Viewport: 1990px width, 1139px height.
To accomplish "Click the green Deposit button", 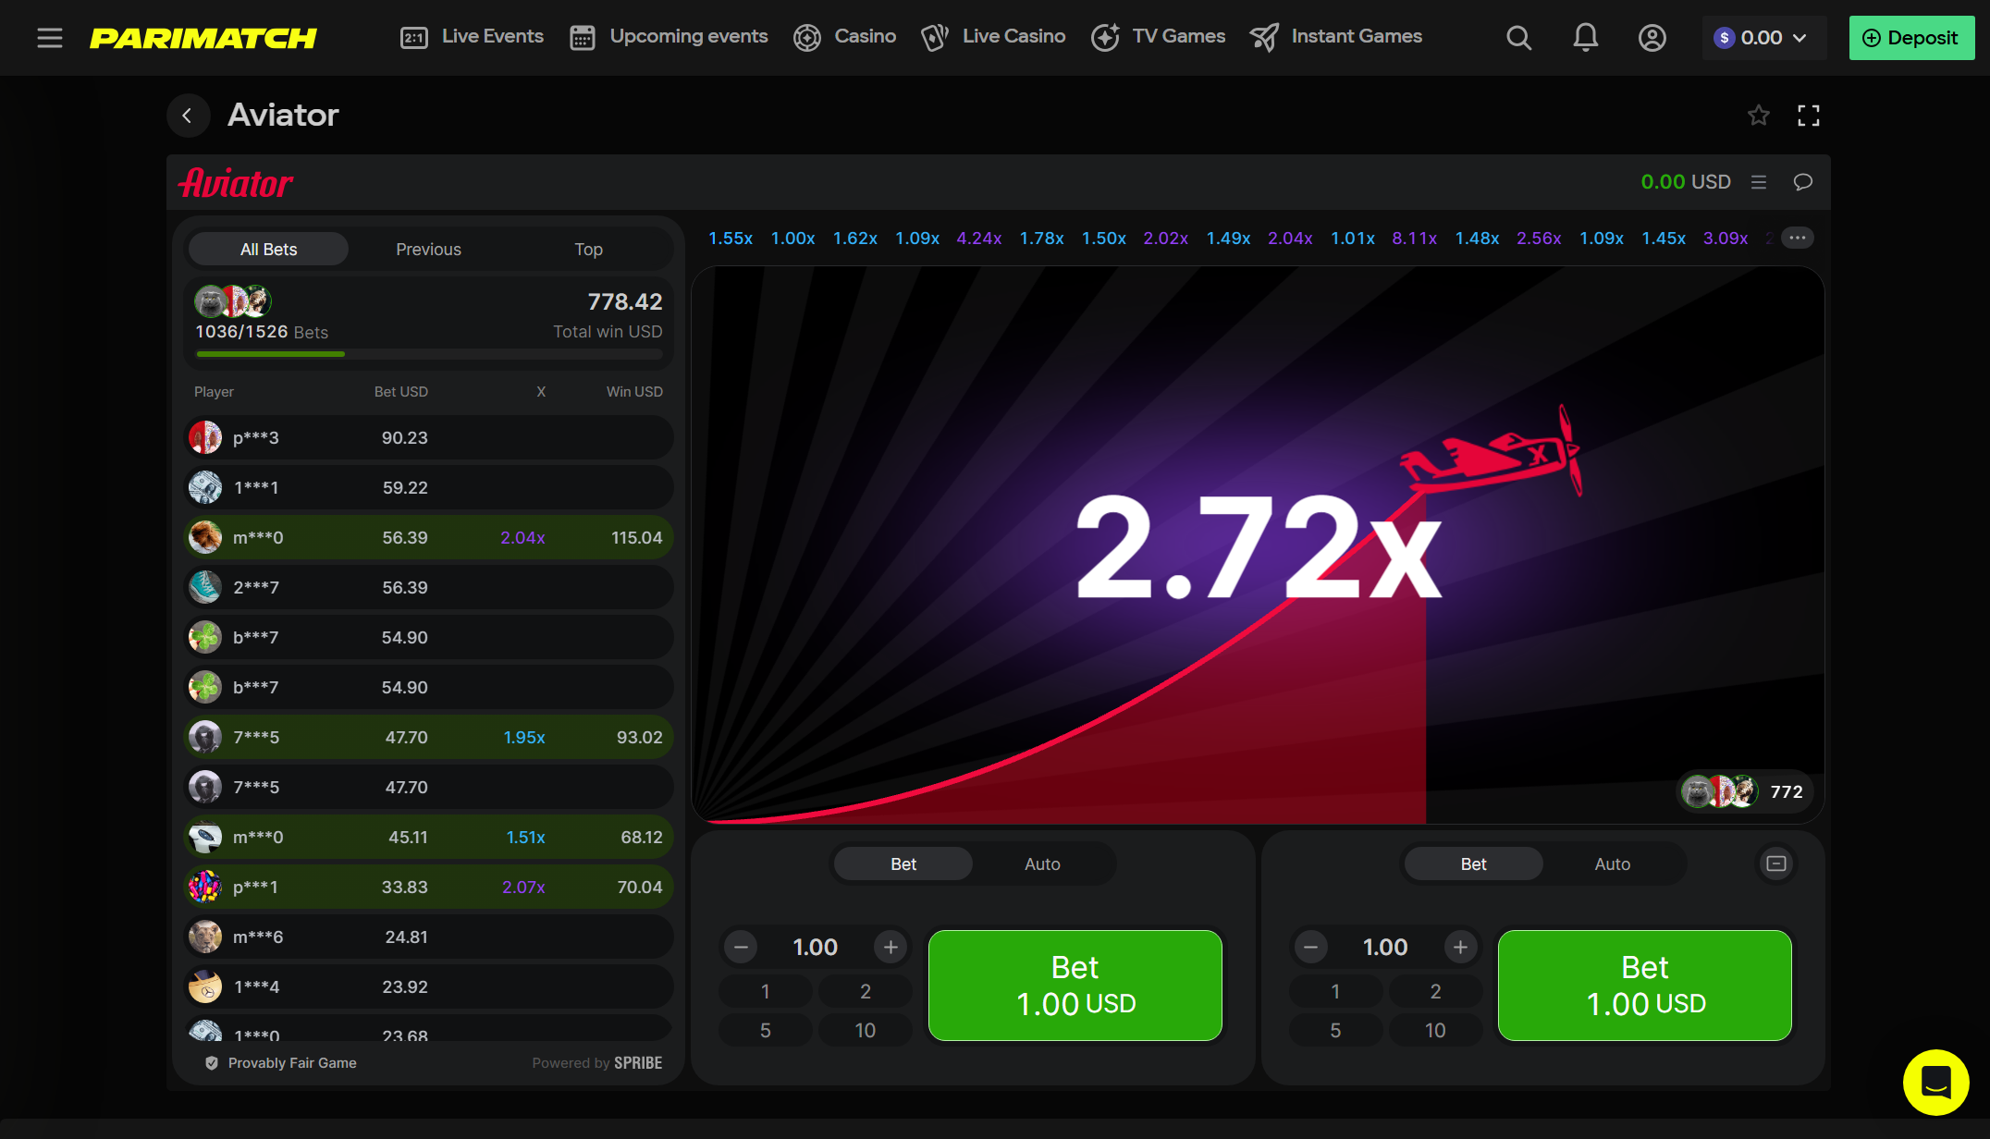I will (1910, 38).
